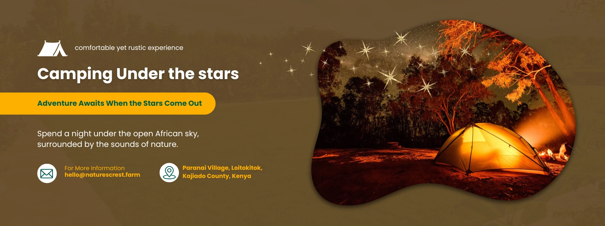The height and width of the screenshot is (226, 605).
Task: Click the For More Information label
Action: tap(95, 168)
